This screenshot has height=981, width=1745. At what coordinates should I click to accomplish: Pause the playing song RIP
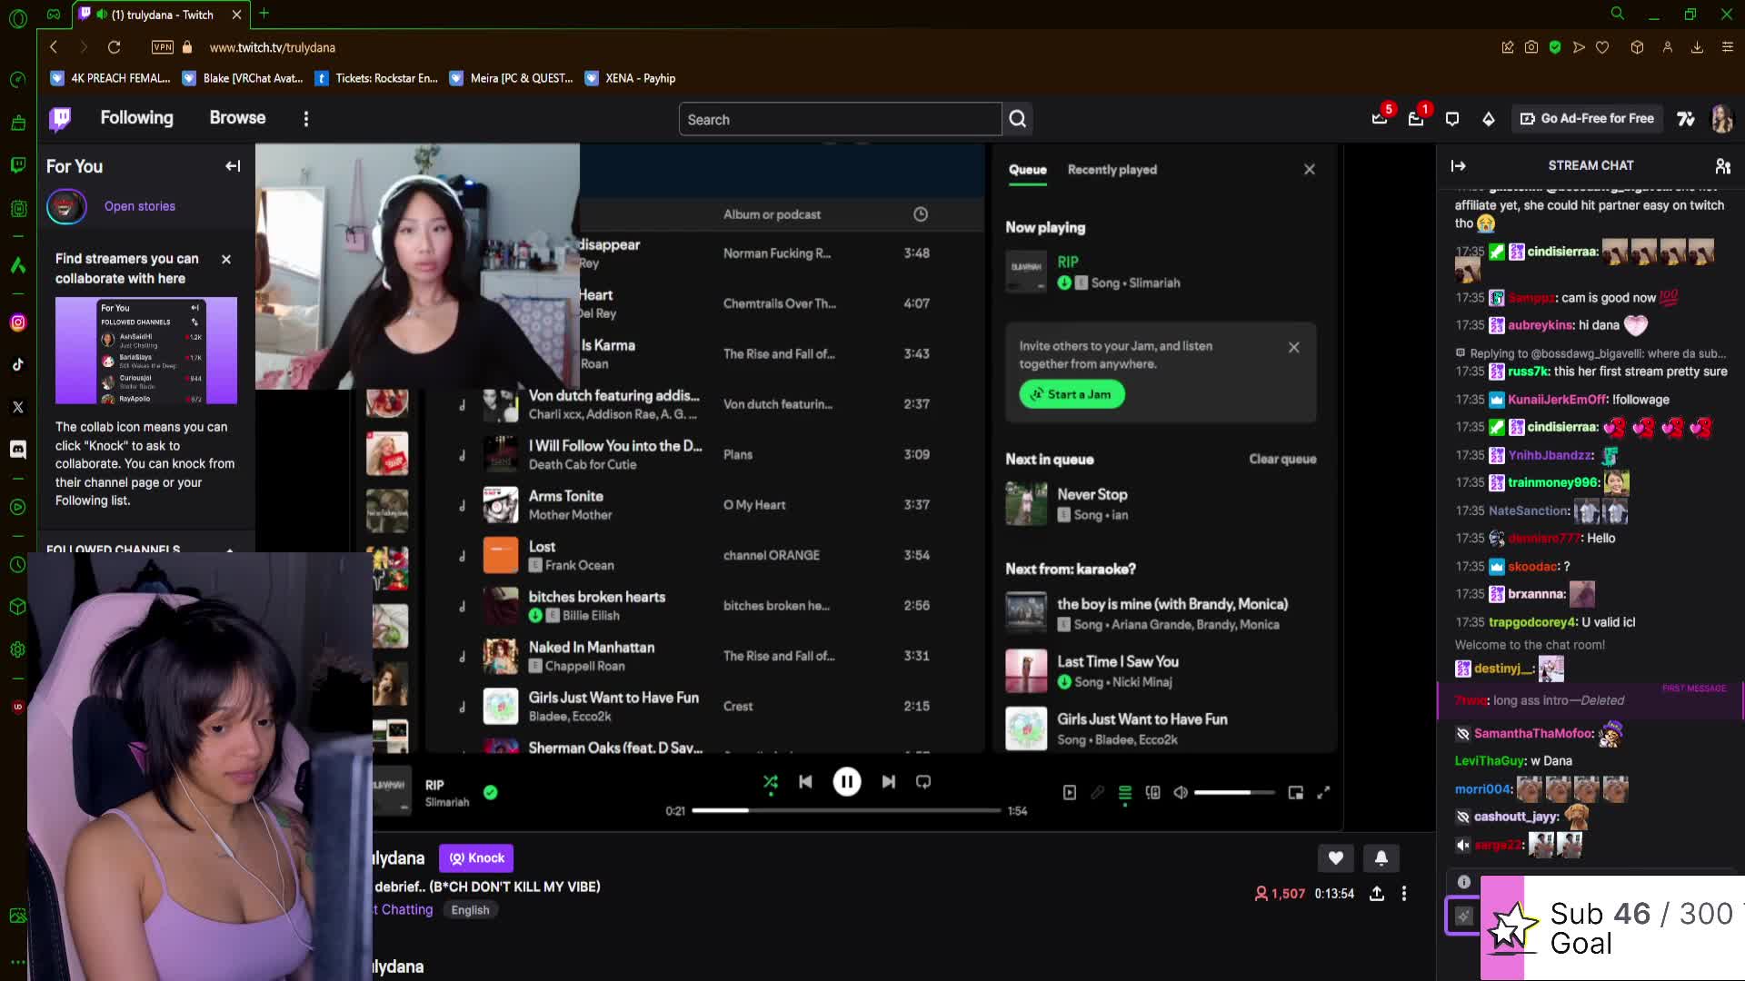[846, 782]
